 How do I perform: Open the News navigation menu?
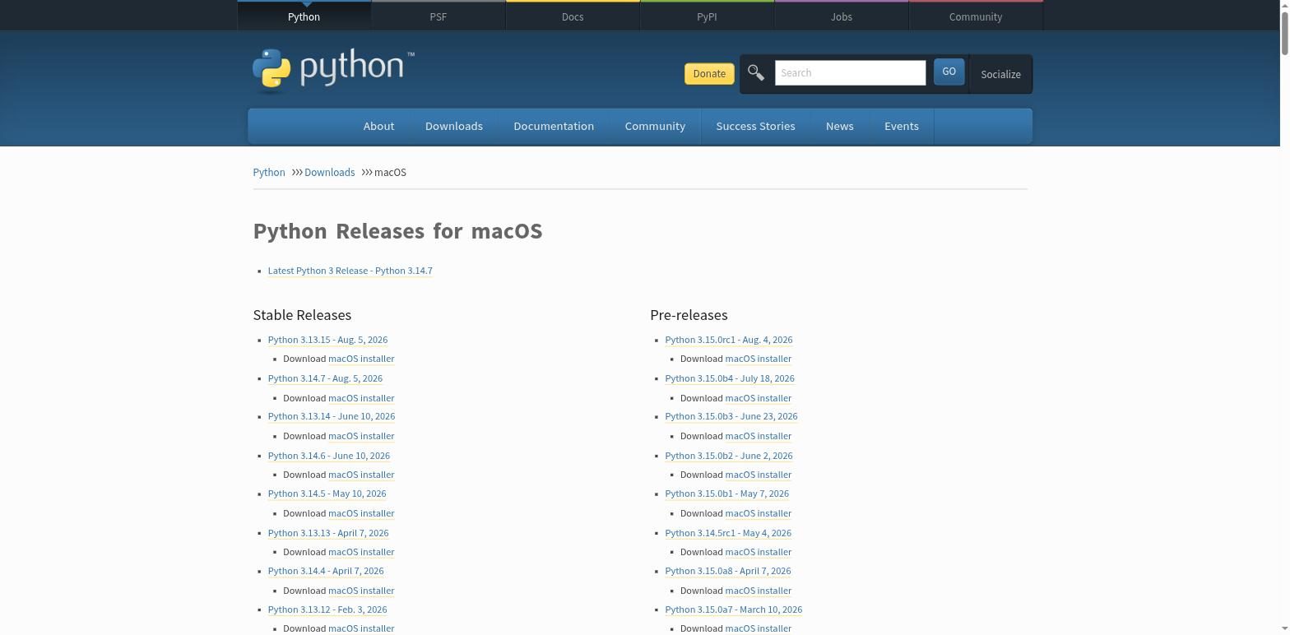click(x=839, y=126)
